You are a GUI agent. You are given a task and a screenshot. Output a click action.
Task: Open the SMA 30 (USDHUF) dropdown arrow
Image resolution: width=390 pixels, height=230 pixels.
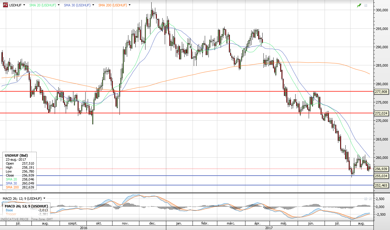[x=93, y=5]
